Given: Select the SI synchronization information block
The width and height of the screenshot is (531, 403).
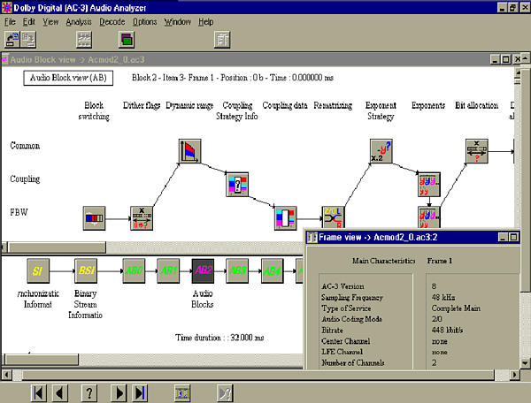Looking at the screenshot, I should [x=38, y=270].
